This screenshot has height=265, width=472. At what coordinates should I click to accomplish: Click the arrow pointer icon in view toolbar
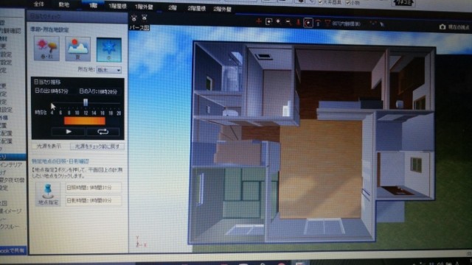click(x=382, y=24)
